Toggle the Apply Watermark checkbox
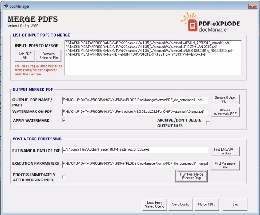 click(x=64, y=121)
